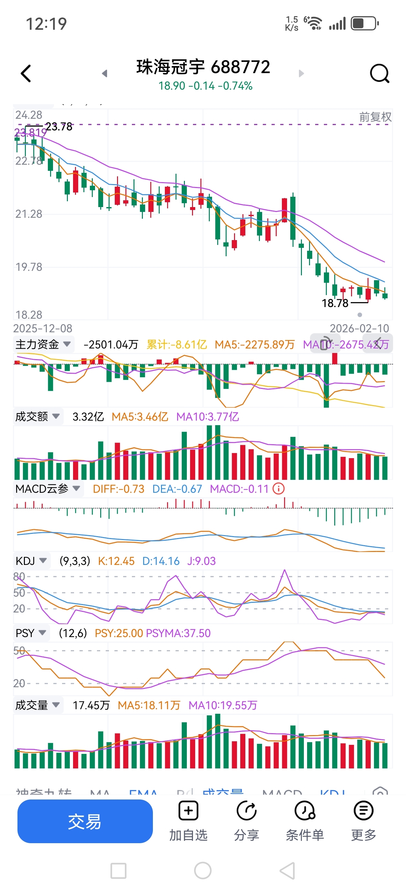Expand the 成交额 indicator dropdown
This screenshot has width=406, height=893.
coord(38,417)
